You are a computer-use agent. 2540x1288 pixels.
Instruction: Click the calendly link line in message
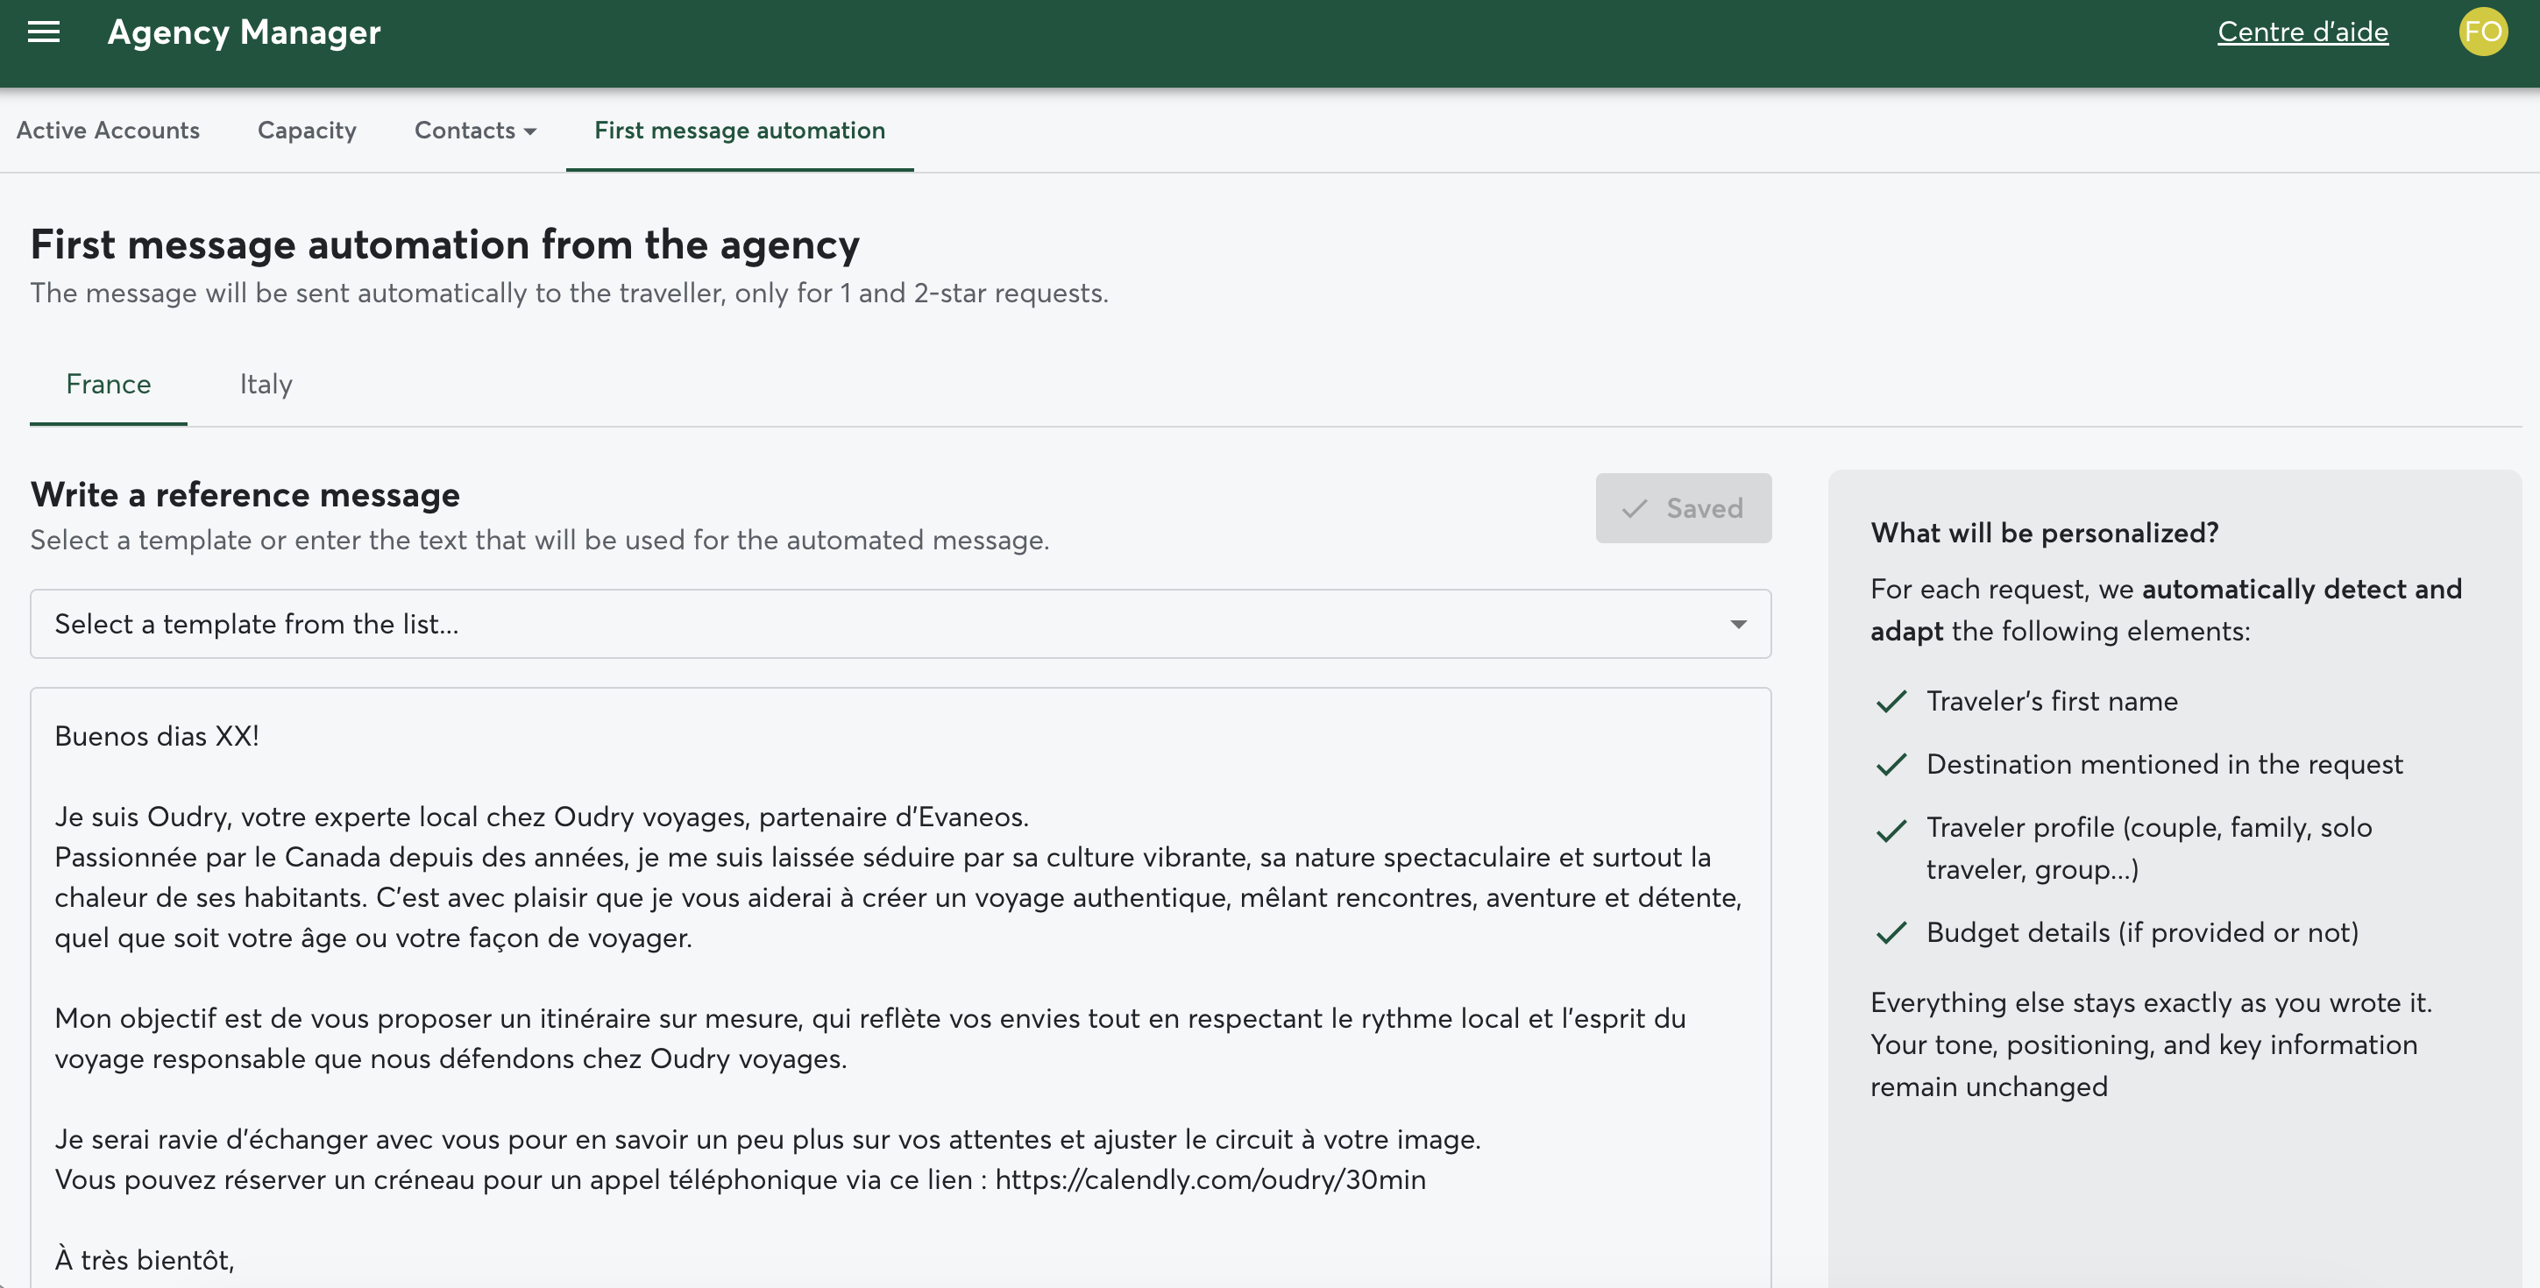pos(1210,1179)
